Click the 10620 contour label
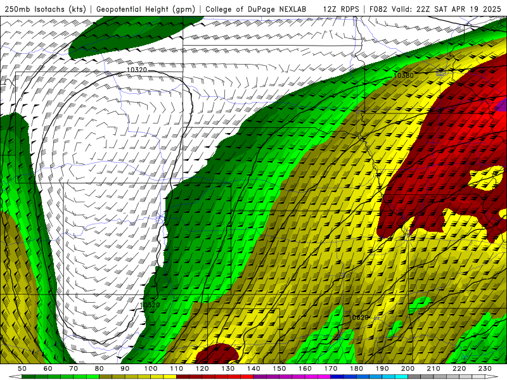The image size is (507, 380). tap(358, 317)
